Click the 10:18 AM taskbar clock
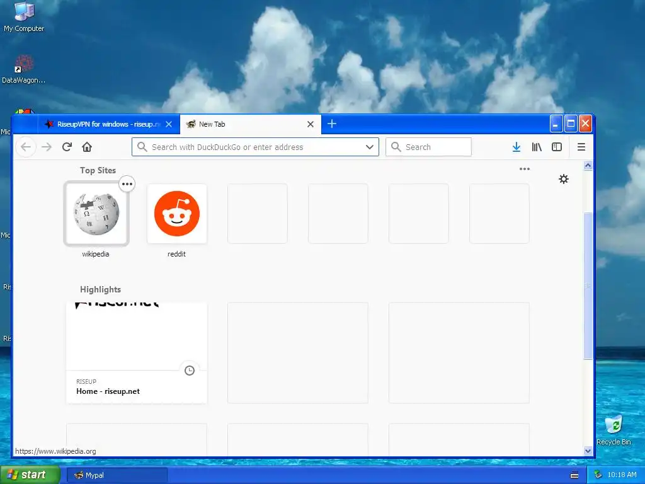Image resolution: width=645 pixels, height=484 pixels. (x=622, y=475)
